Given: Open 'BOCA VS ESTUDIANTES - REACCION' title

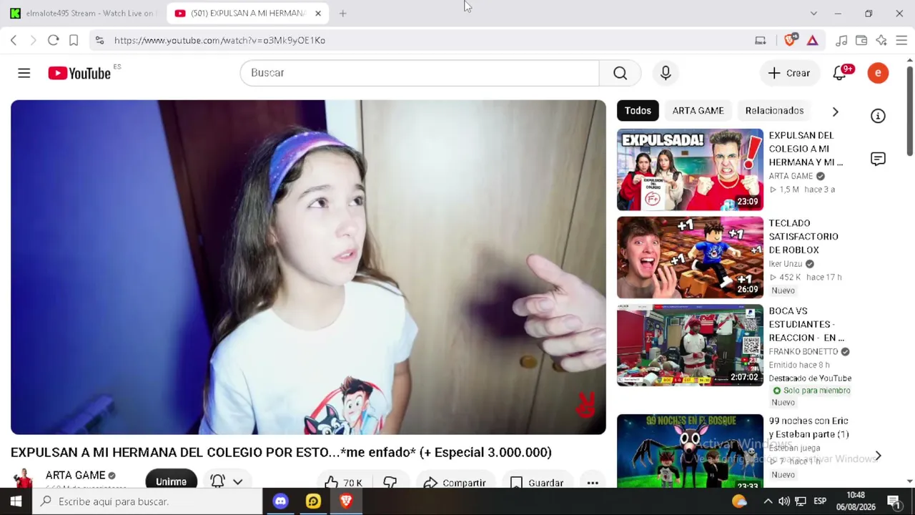Looking at the screenshot, I should pyautogui.click(x=806, y=324).
